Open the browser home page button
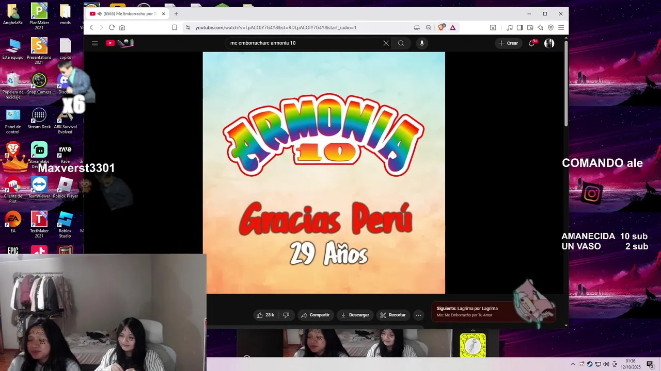This screenshot has height=371, width=661. point(122,27)
